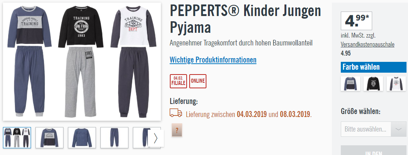Click the size dropdown chevron arrow
This screenshot has height=155, width=408.
click(398, 129)
